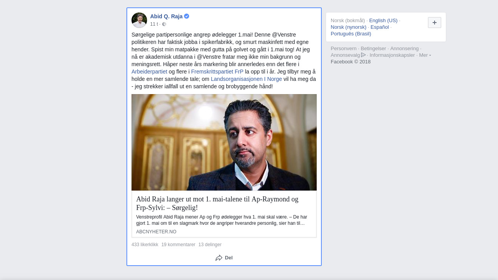View the 433 likerklikk list

145,245
